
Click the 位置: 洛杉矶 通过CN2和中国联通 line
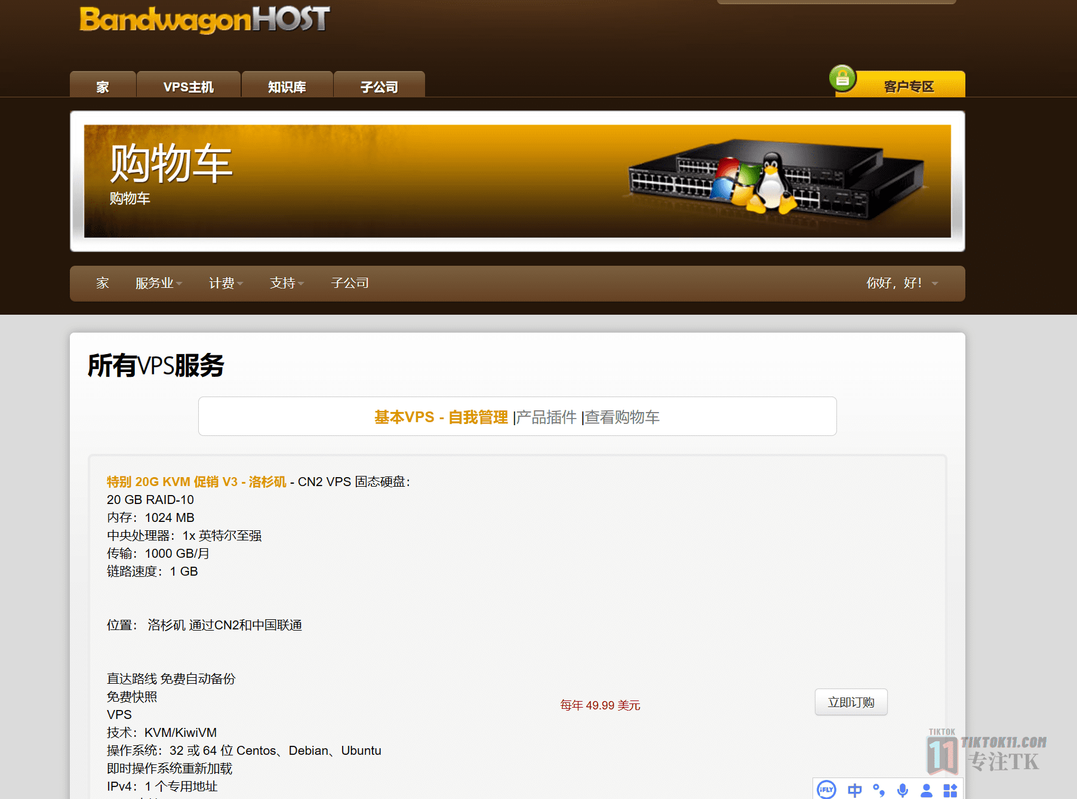tap(204, 625)
